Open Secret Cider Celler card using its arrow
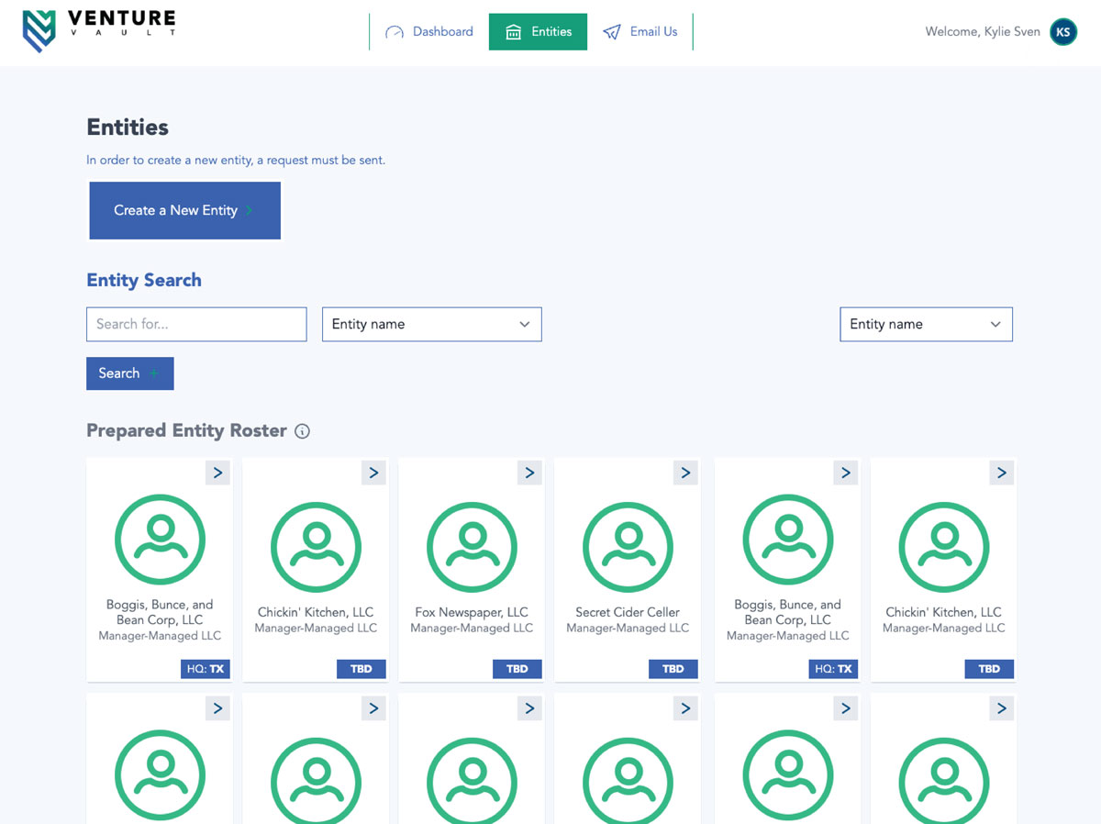This screenshot has width=1101, height=824. (685, 473)
